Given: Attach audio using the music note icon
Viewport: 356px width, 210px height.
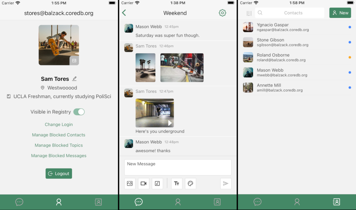Looking at the screenshot, I should point(157,184).
